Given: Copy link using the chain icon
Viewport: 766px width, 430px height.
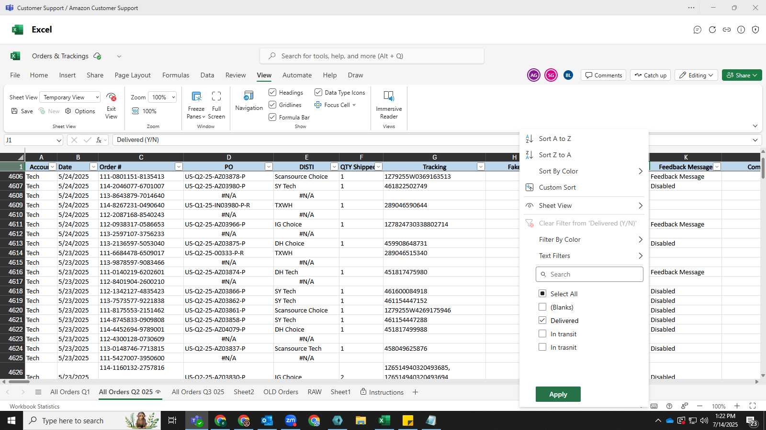Looking at the screenshot, I should (727, 30).
